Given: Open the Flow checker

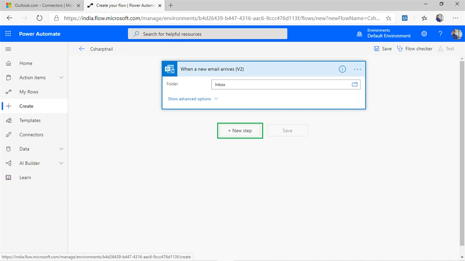Looking at the screenshot, I should pos(415,49).
